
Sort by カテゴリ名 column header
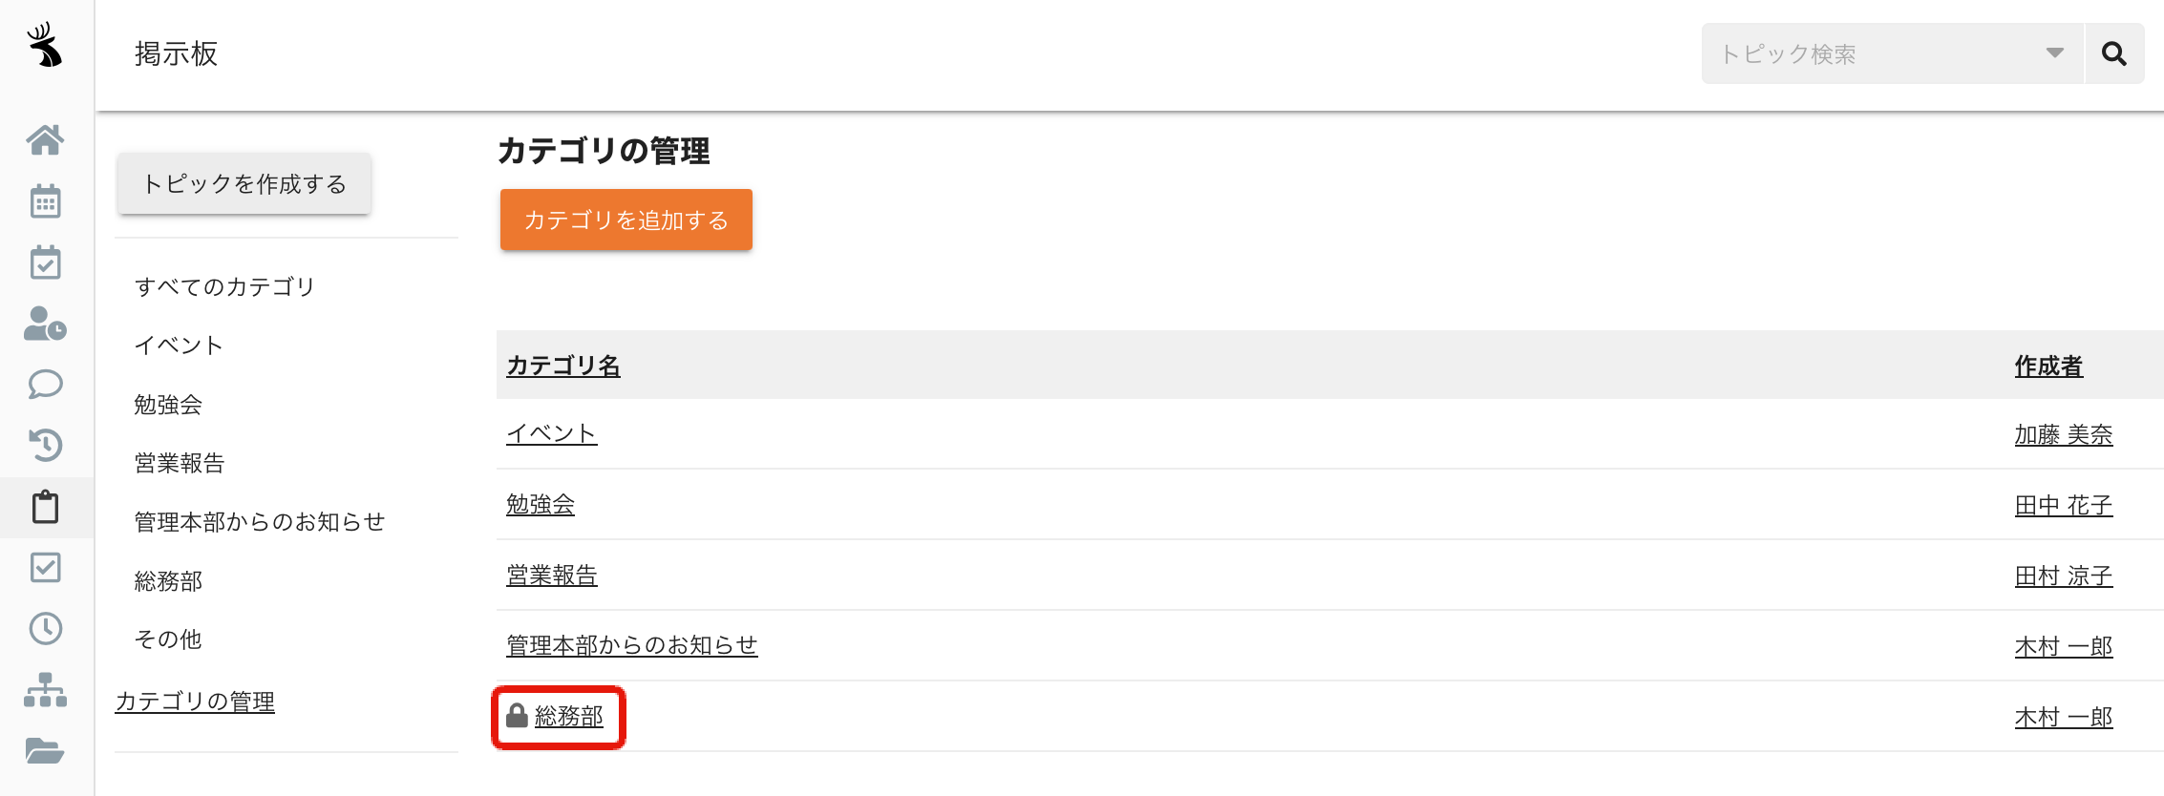click(563, 365)
